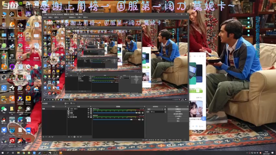Move the scene down in the Scenes list
Screen dimensions: 276x155
click(52, 137)
